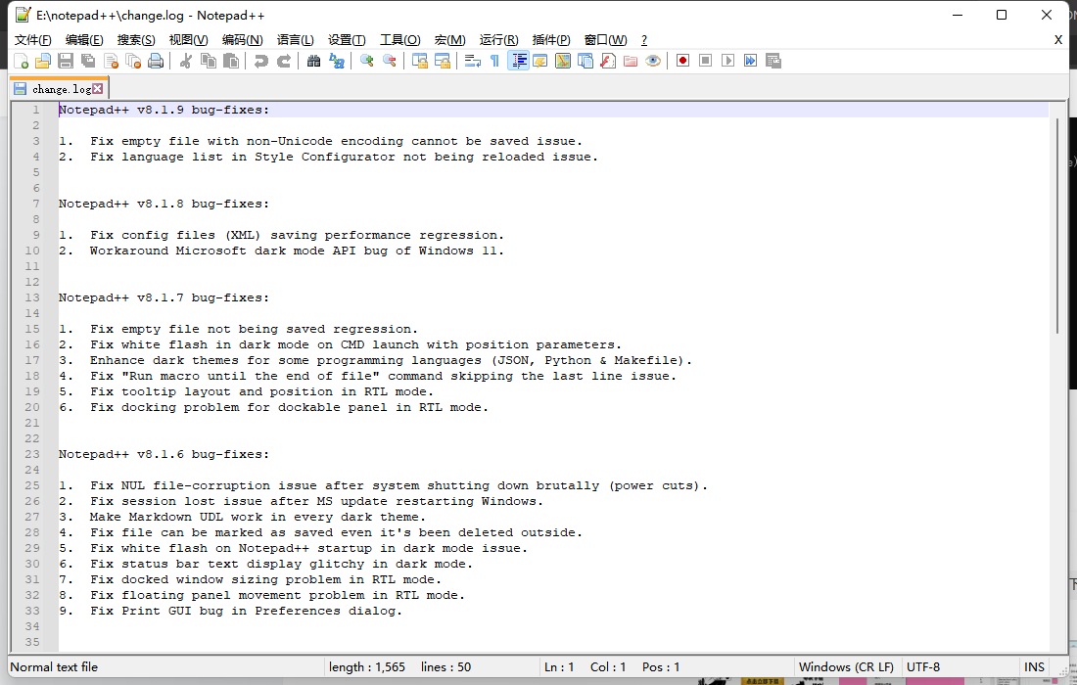Click the macro Playback icon
The width and height of the screenshot is (1077, 685).
pyautogui.click(x=728, y=61)
